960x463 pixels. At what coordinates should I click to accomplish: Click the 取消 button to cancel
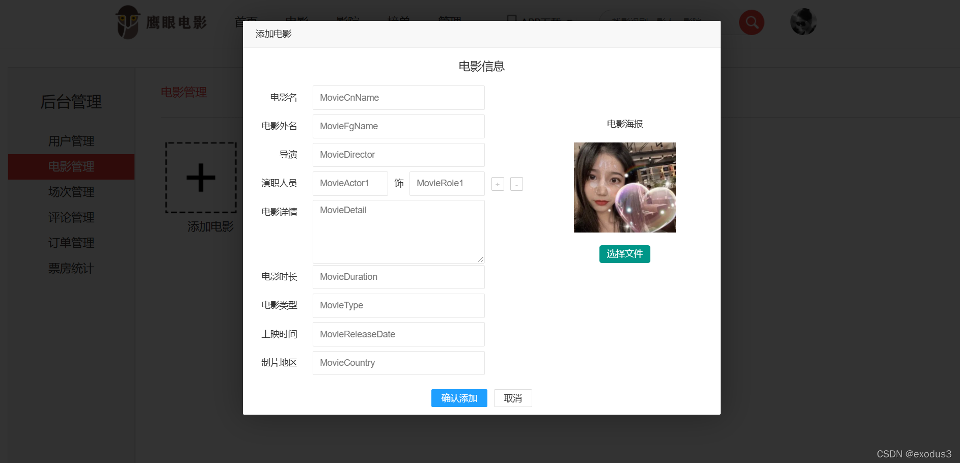(513, 398)
